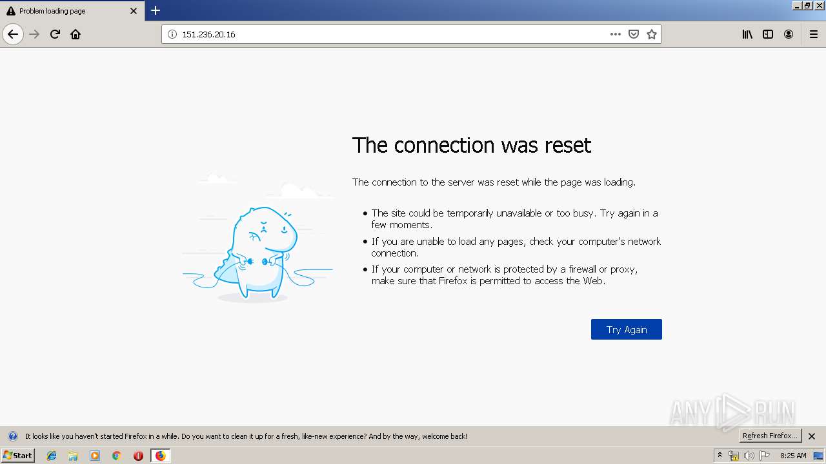Open the volume tray icon
The width and height of the screenshot is (826, 464).
pyautogui.click(x=749, y=456)
